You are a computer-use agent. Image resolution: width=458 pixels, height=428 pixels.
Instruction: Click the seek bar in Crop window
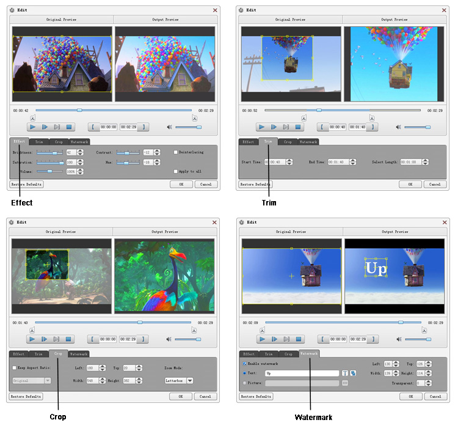[113, 322]
